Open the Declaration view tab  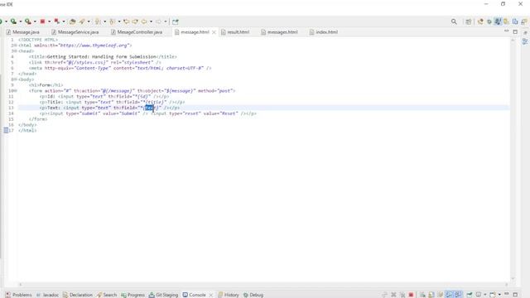[78, 295]
